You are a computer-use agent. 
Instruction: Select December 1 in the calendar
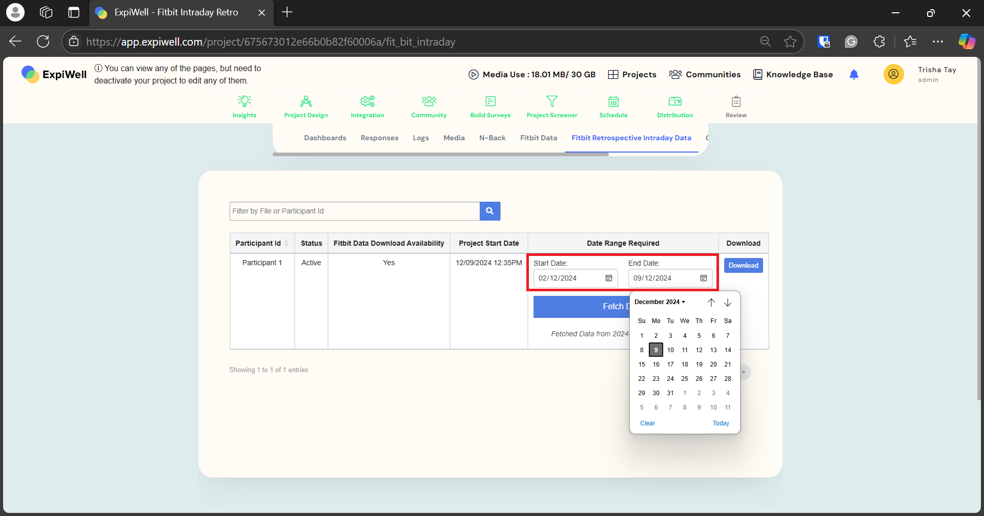pyautogui.click(x=642, y=336)
